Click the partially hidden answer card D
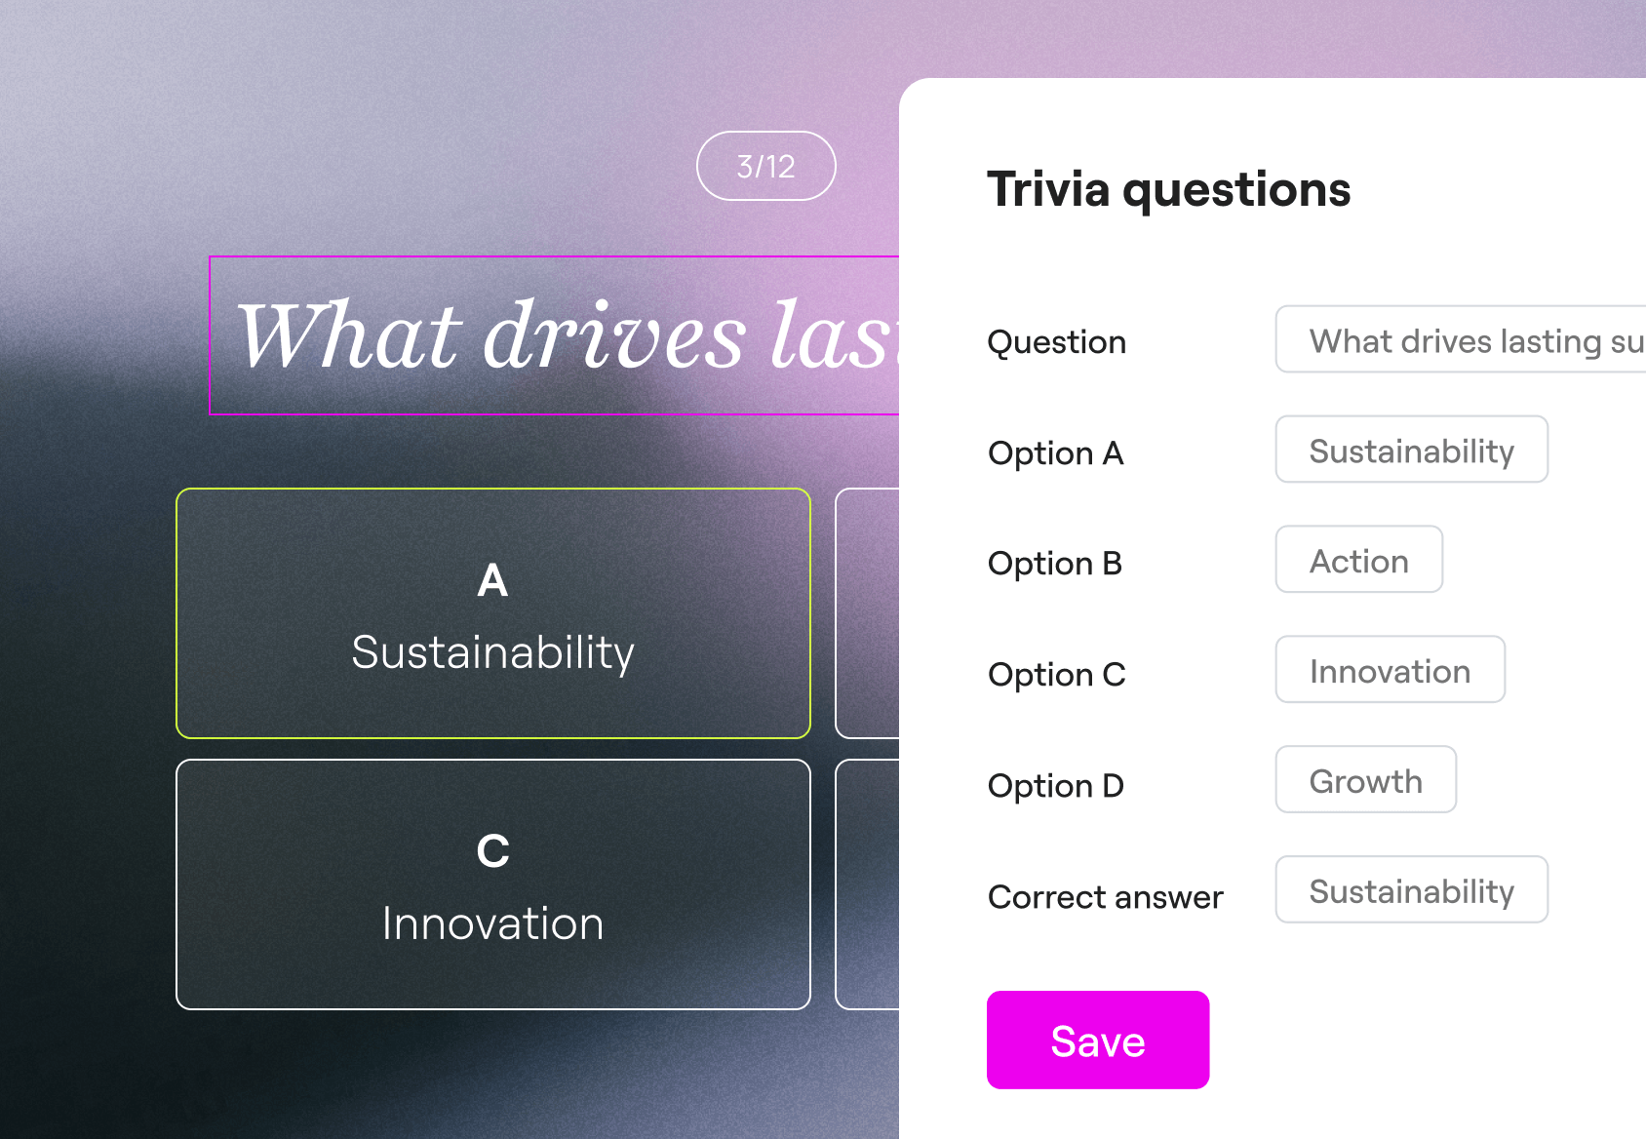Viewport: 1646px width, 1139px height. pos(867,884)
